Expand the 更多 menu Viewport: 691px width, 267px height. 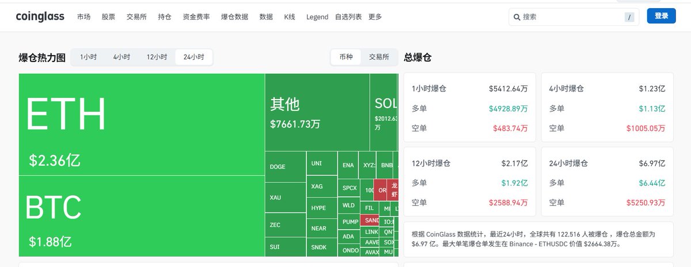375,17
